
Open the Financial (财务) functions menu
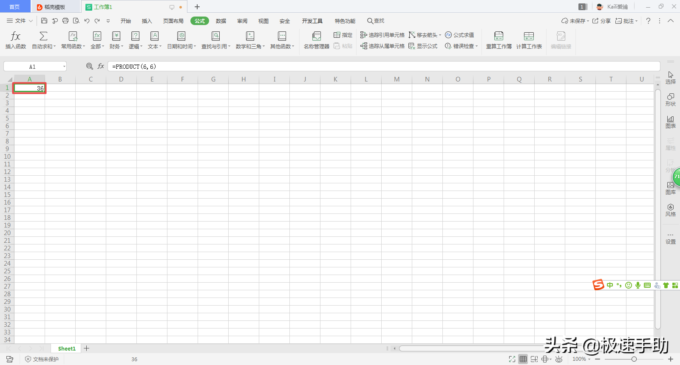point(116,40)
